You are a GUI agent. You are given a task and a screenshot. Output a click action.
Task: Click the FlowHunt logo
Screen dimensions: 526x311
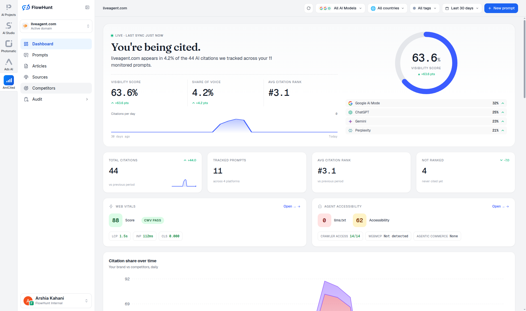(37, 7)
